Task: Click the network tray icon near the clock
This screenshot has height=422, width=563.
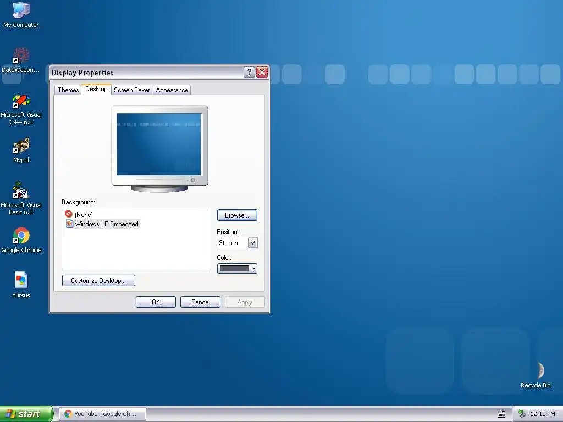Action: coord(522,414)
